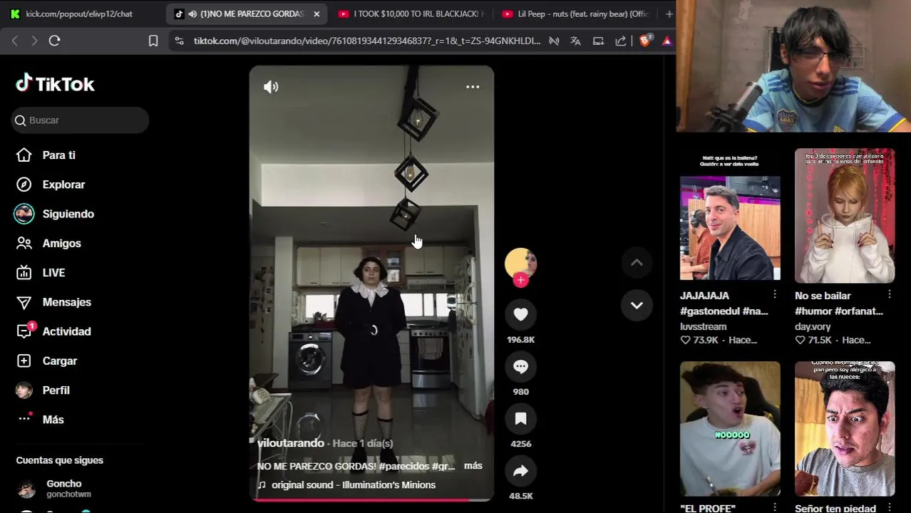
Task: Switch to I TOOK $10,000 YouTube tab
Action: click(410, 14)
